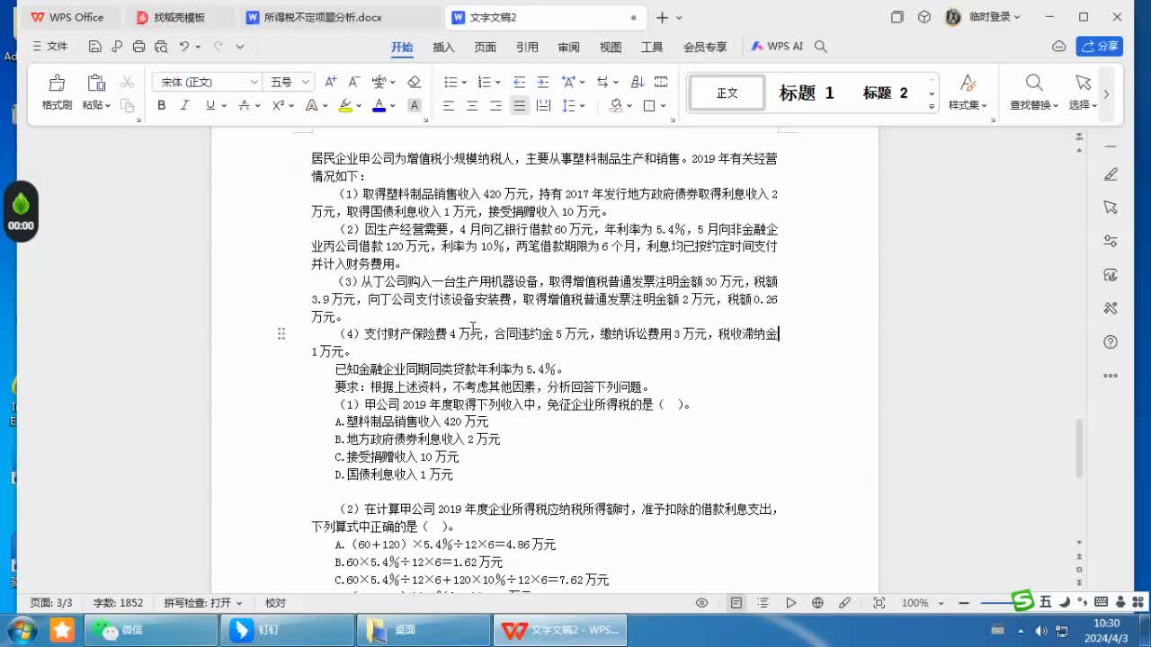
Task: Expand the bullet list dropdown arrow
Action: [x=464, y=83]
